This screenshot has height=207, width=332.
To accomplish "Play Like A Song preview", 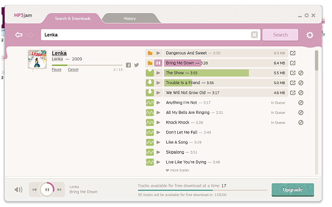I will point(158,142).
